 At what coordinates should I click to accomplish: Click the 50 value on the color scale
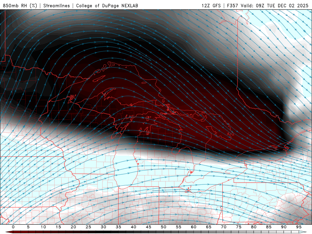[163, 227]
